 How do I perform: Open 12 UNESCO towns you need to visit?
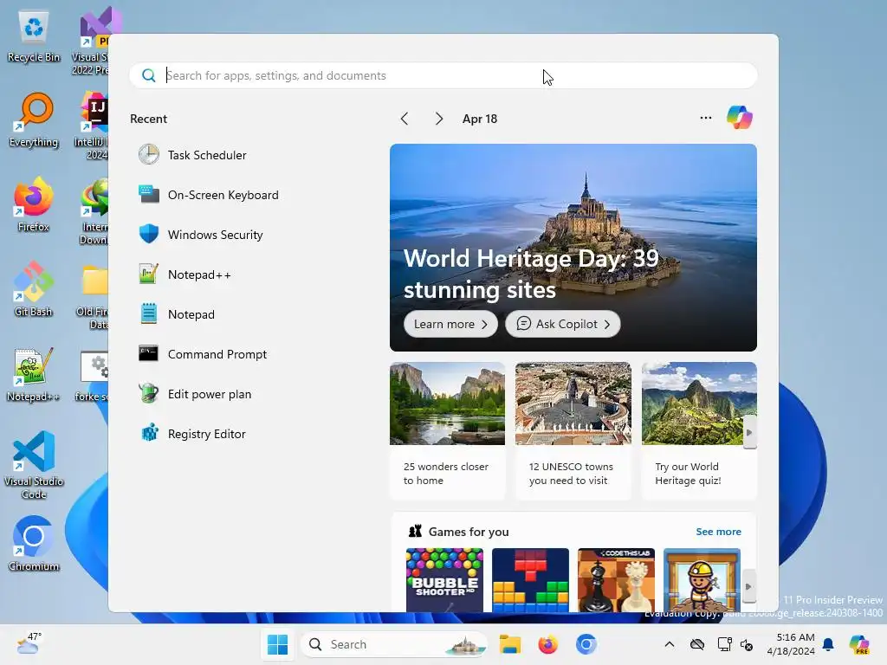(573, 431)
